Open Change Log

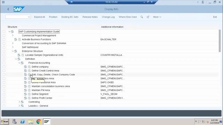[108, 17]
